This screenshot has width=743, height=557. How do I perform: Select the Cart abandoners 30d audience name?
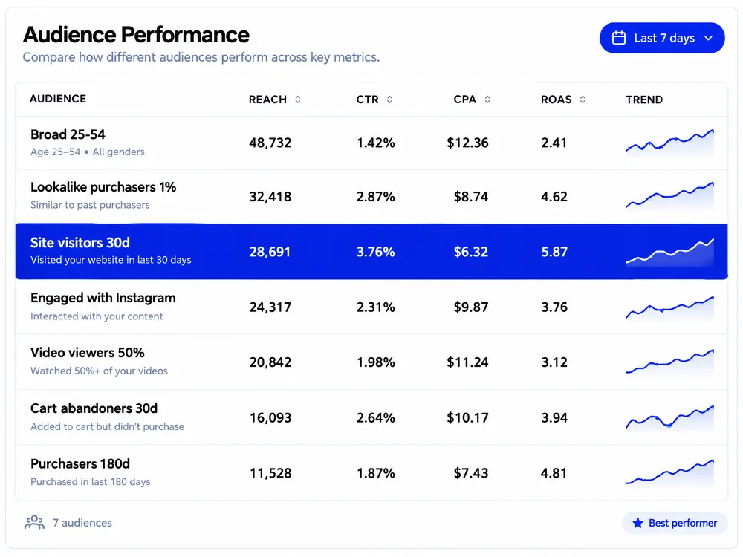(94, 408)
